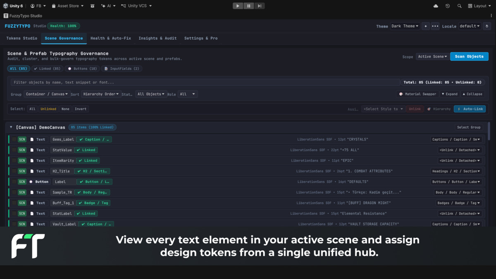Click the Select Group button
496x279 pixels.
point(469,127)
